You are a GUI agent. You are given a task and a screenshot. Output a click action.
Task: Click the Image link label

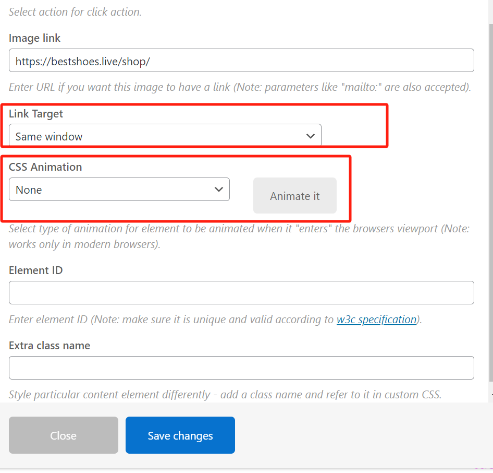point(35,38)
